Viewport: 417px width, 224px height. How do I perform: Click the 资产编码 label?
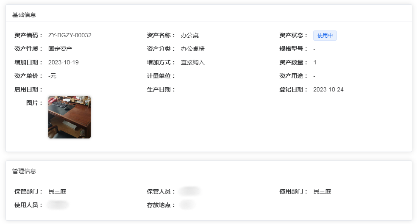click(28, 35)
